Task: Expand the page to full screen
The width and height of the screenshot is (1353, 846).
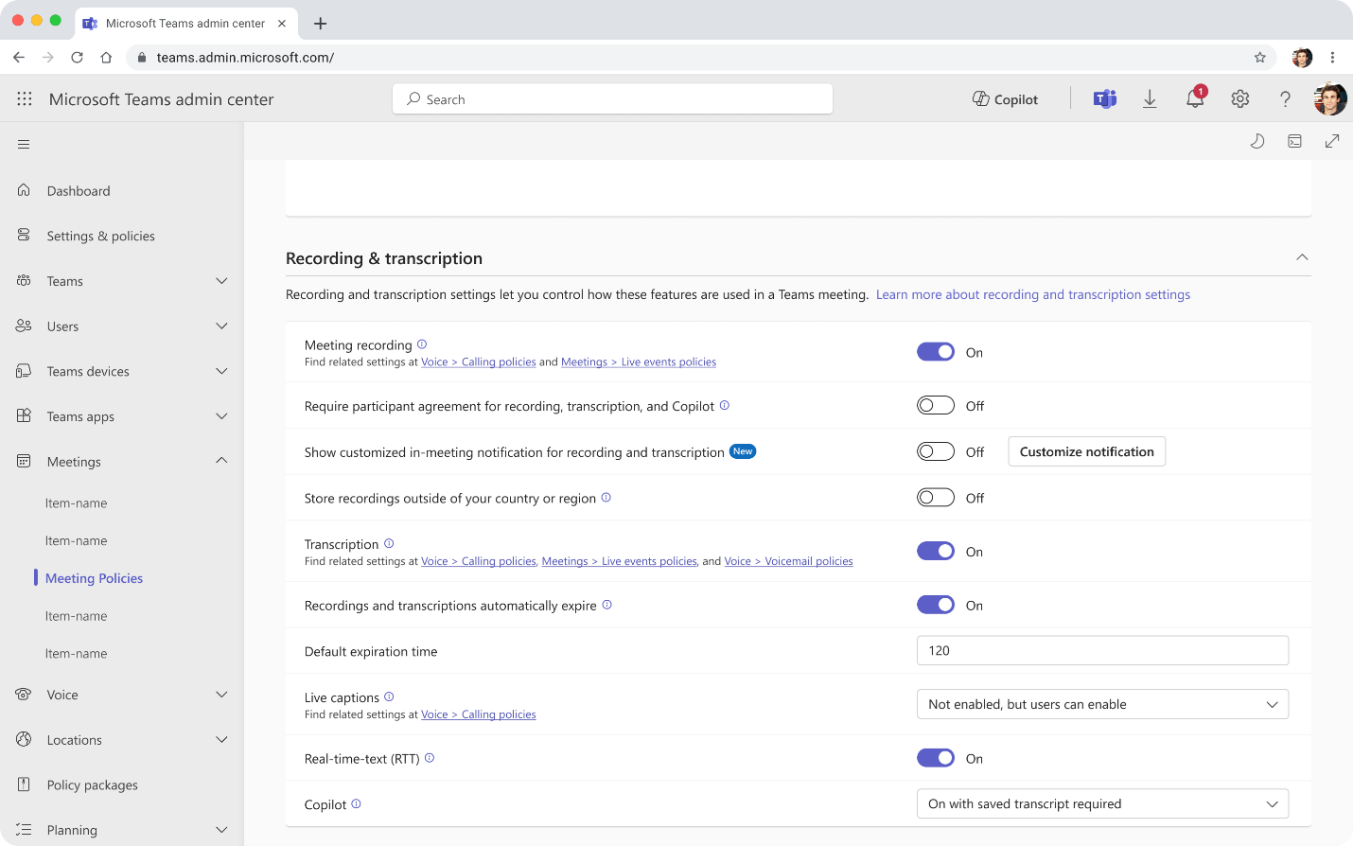Action: coord(1332,141)
